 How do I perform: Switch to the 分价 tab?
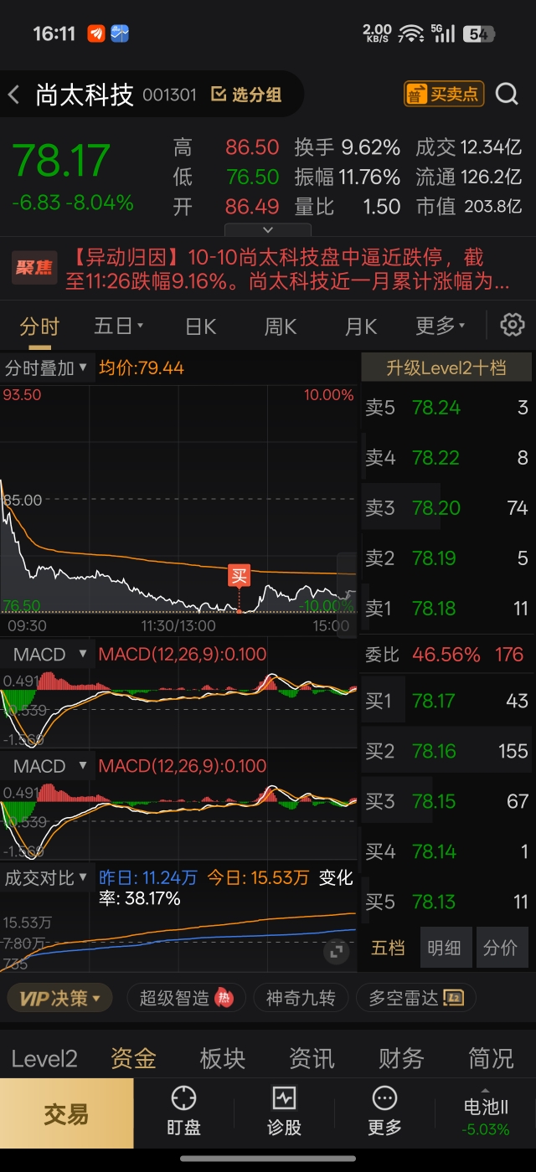(501, 948)
